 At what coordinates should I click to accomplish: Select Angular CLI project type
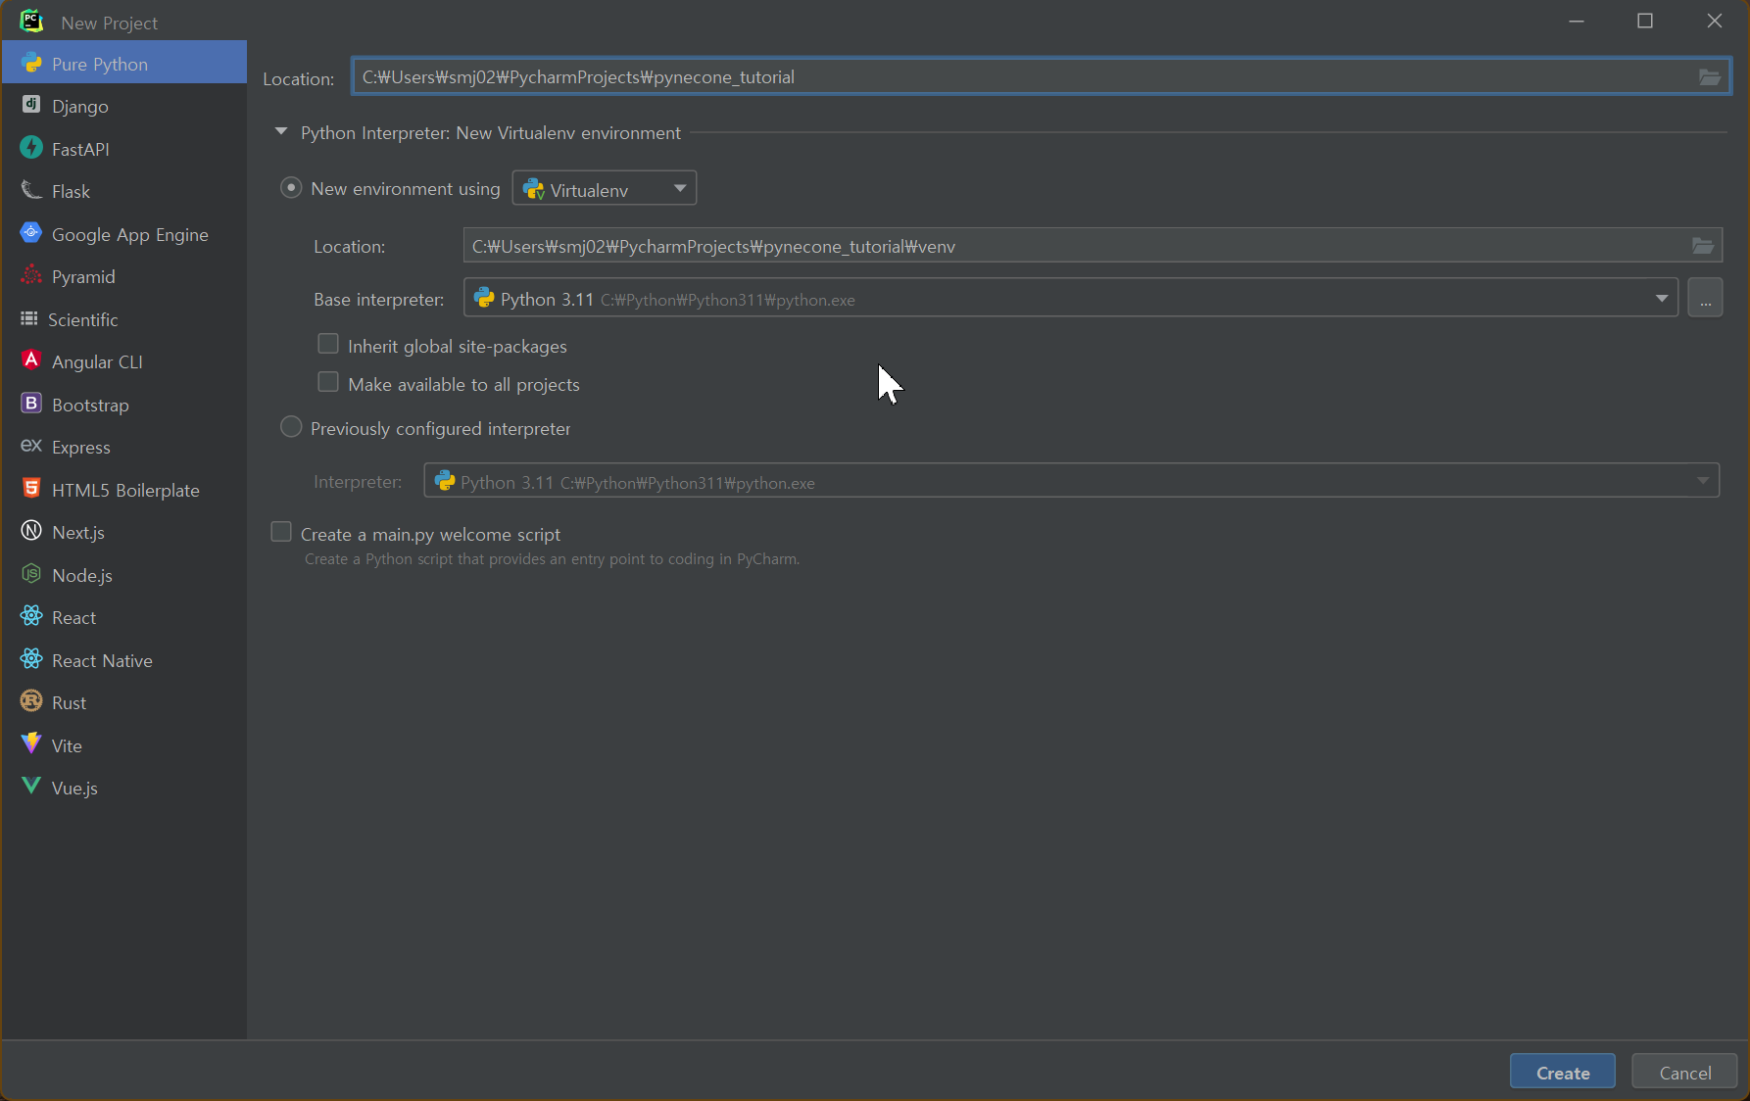click(124, 361)
